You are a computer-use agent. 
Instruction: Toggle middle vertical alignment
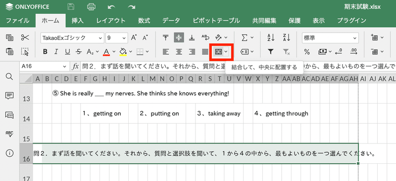point(179,38)
